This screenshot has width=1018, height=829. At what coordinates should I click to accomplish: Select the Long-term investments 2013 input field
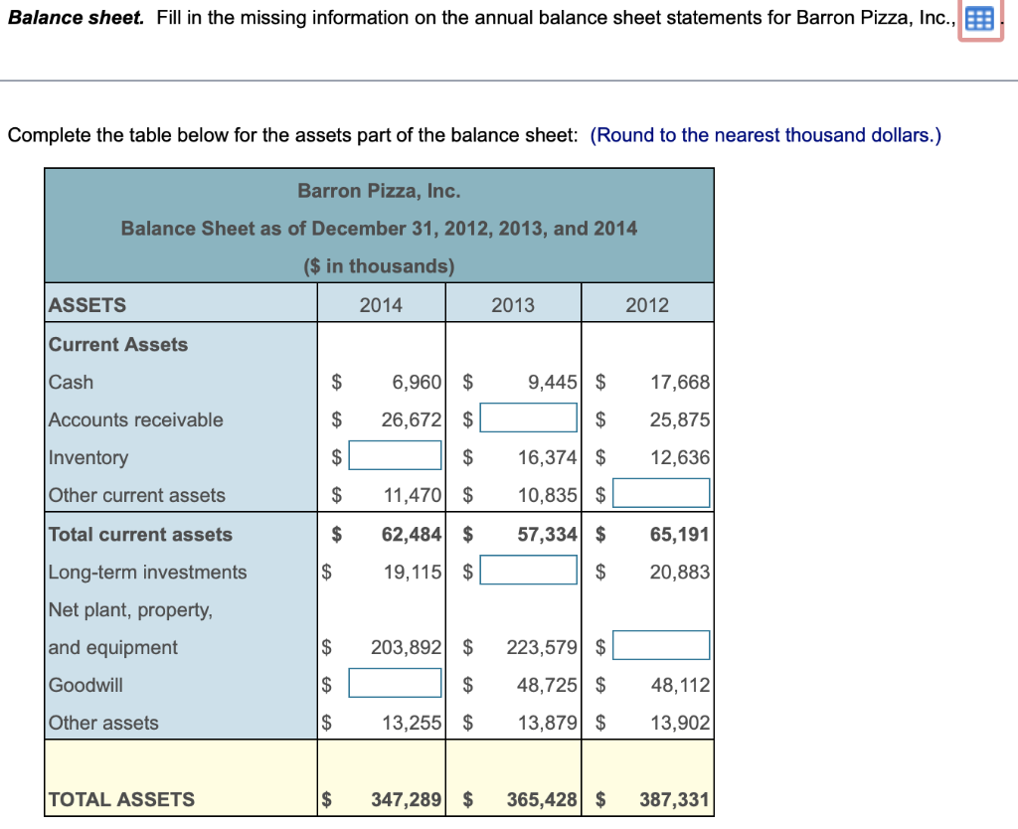coord(529,569)
